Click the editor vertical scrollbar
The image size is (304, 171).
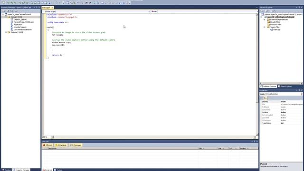click(x=257, y=75)
